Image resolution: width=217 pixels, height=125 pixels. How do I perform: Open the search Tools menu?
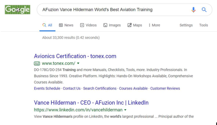pos(203,25)
